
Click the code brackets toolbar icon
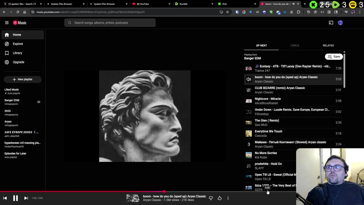pyautogui.click(x=322, y=12)
